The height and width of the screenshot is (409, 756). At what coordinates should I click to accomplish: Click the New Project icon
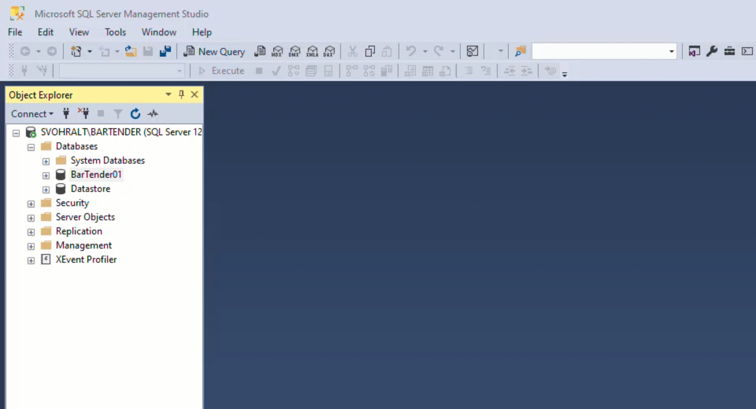(76, 52)
